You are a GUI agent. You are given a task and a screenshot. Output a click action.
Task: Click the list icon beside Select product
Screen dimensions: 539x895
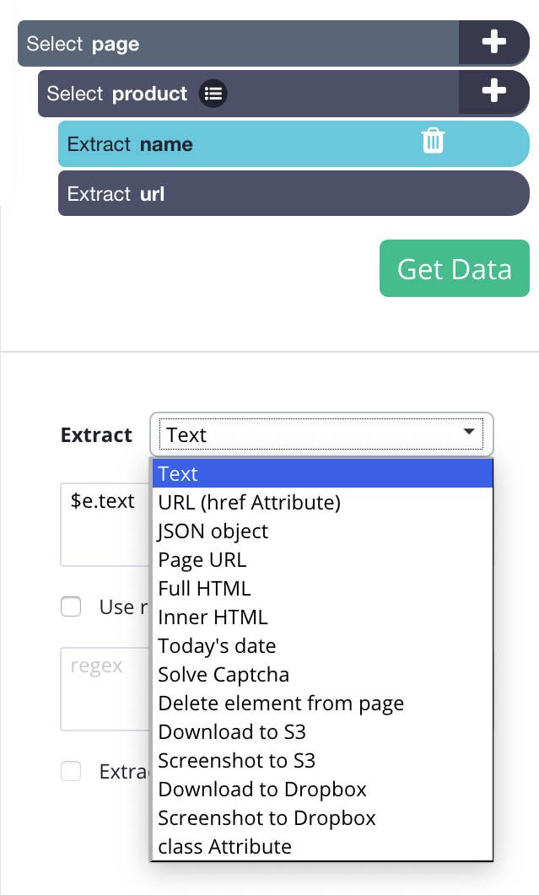tap(213, 94)
